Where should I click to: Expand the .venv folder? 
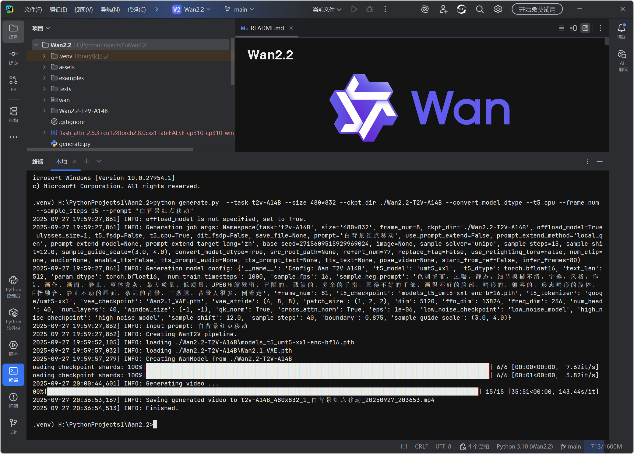point(44,56)
